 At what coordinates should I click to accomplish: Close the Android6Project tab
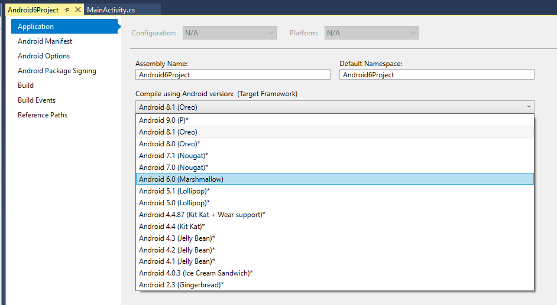78,9
